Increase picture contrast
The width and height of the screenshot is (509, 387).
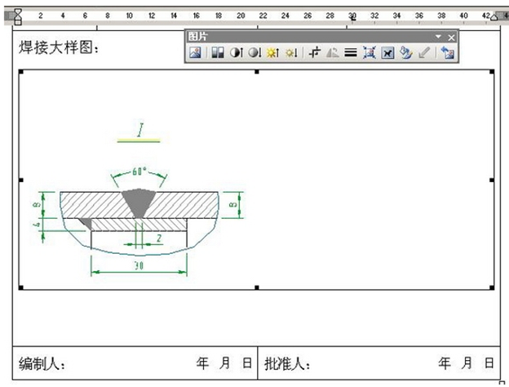click(236, 52)
